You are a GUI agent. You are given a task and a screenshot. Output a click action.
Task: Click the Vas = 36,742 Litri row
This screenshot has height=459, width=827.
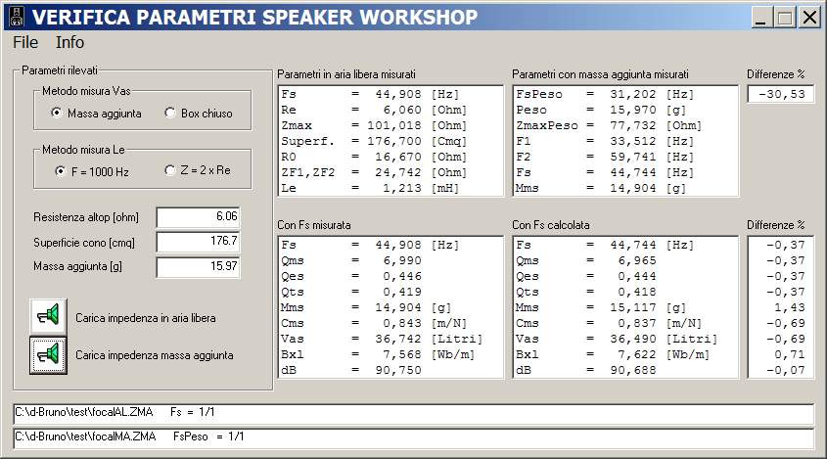(x=391, y=339)
